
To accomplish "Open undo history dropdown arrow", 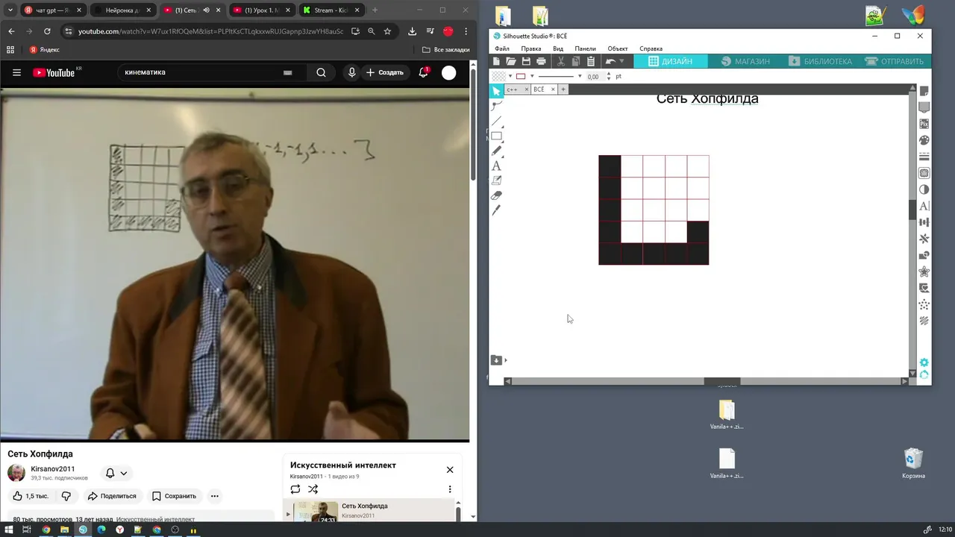I will [622, 61].
